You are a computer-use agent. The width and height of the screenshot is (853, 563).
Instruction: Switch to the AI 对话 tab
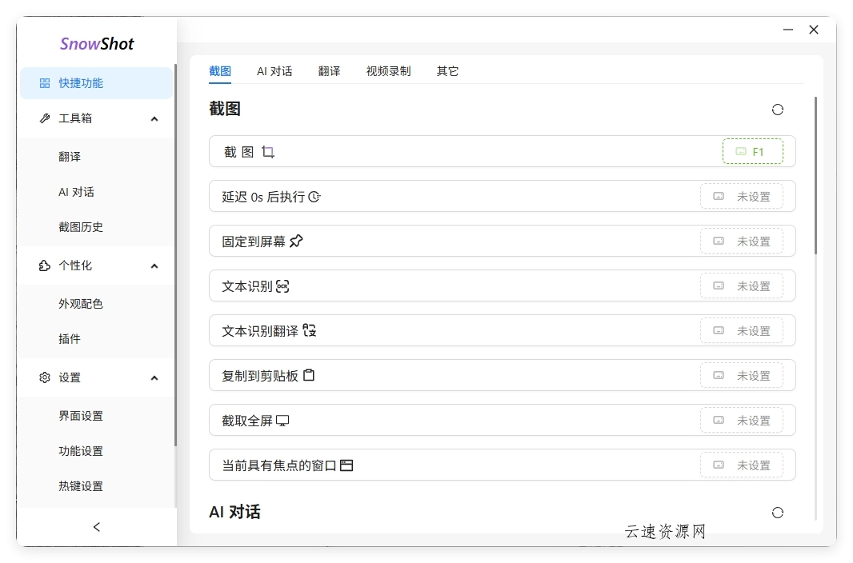pyautogui.click(x=273, y=71)
